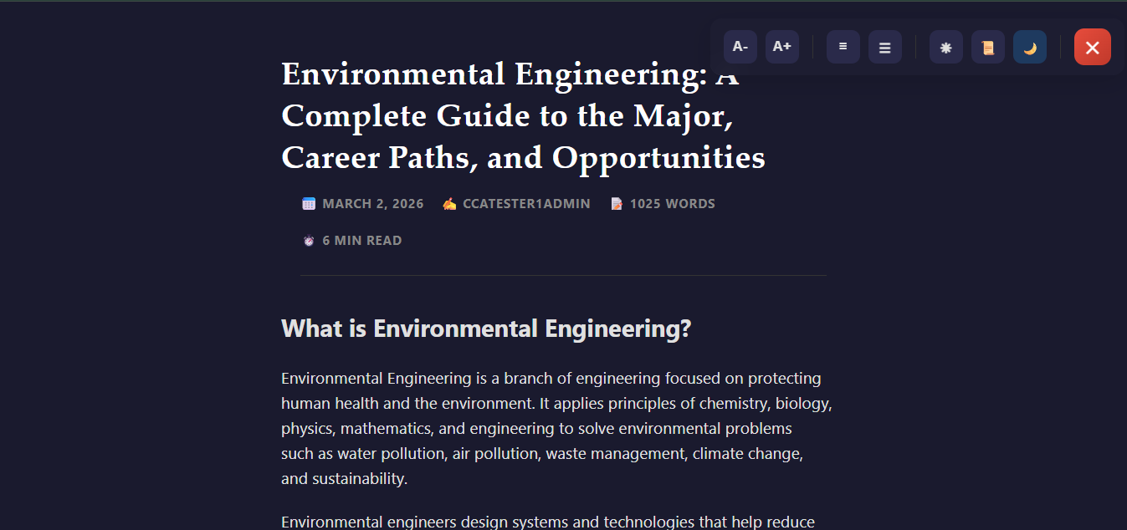This screenshot has height=530, width=1127.
Task: Click the calendar icon beside the date
Action: pyautogui.click(x=309, y=204)
